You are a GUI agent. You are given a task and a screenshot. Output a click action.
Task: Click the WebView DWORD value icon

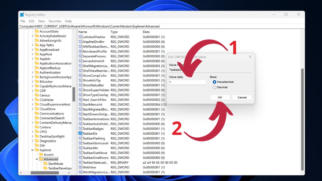[80, 167]
